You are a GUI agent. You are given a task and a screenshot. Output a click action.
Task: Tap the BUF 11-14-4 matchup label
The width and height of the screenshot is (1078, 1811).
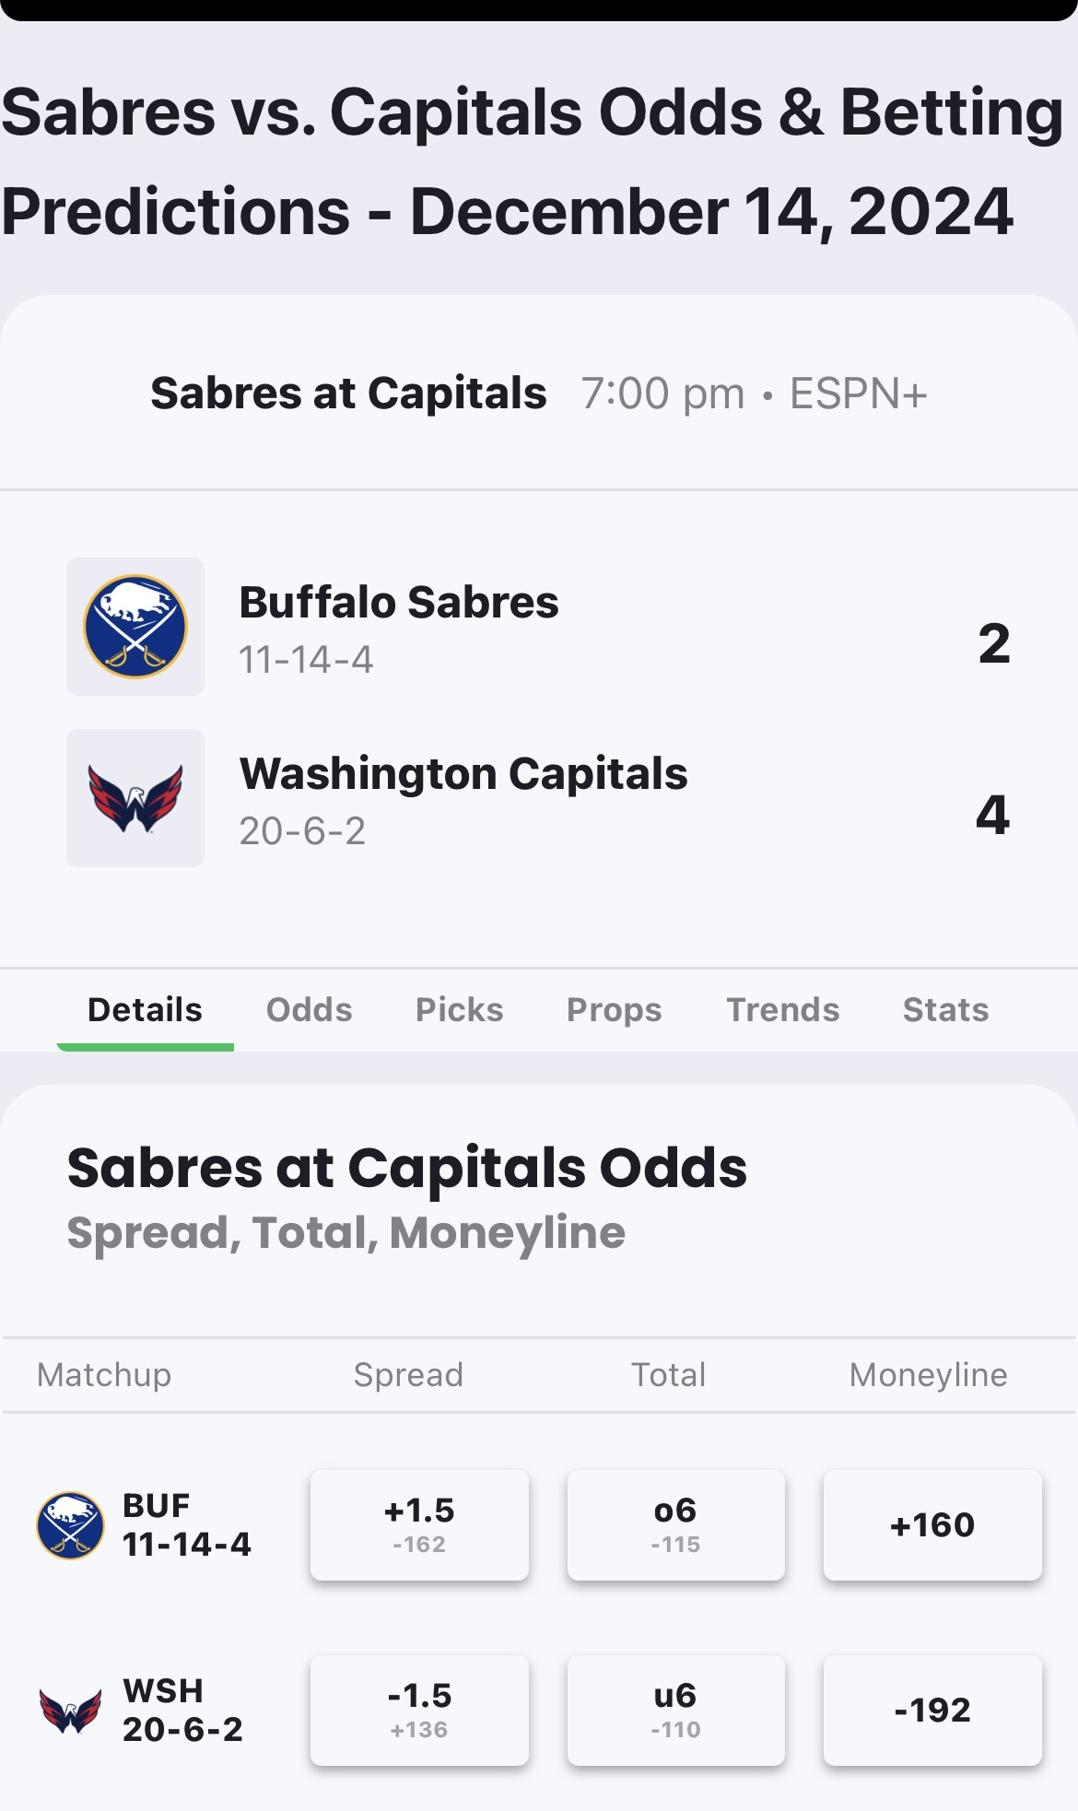[x=186, y=1525]
